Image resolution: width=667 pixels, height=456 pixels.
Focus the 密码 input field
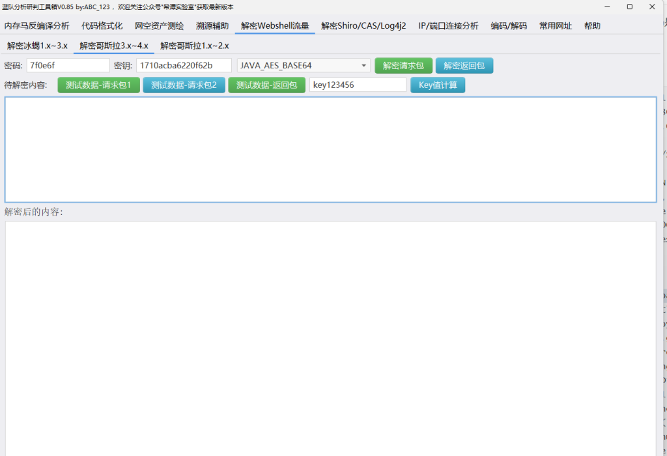click(68, 66)
